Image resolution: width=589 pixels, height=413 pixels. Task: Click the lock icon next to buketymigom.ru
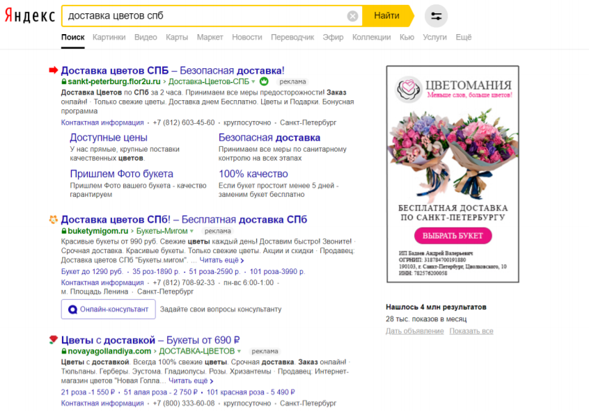(x=64, y=231)
